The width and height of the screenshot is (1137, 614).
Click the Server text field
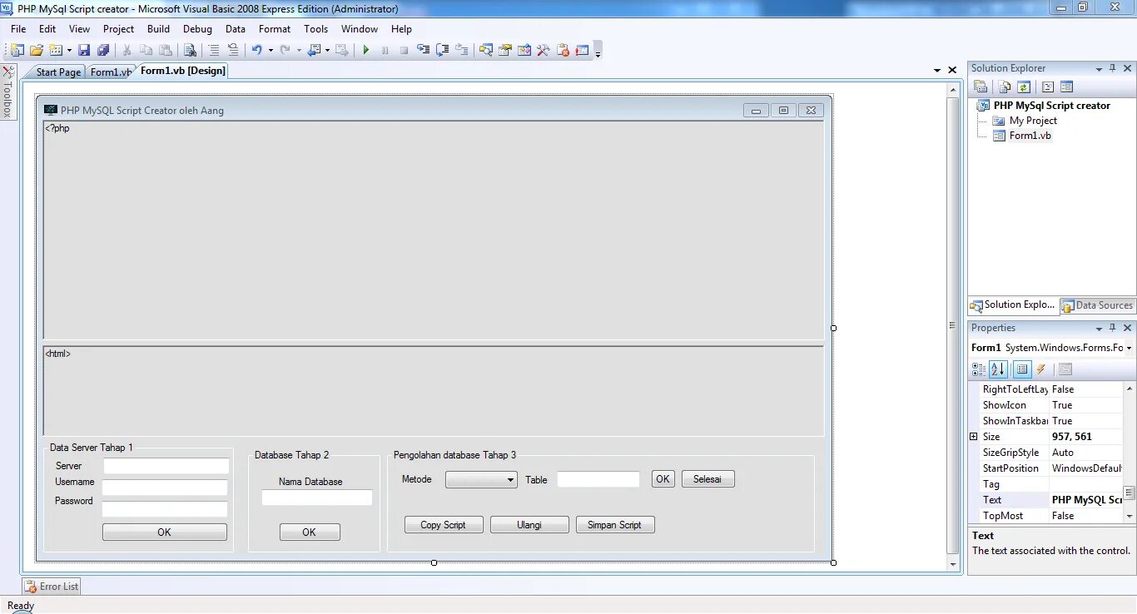pos(166,466)
